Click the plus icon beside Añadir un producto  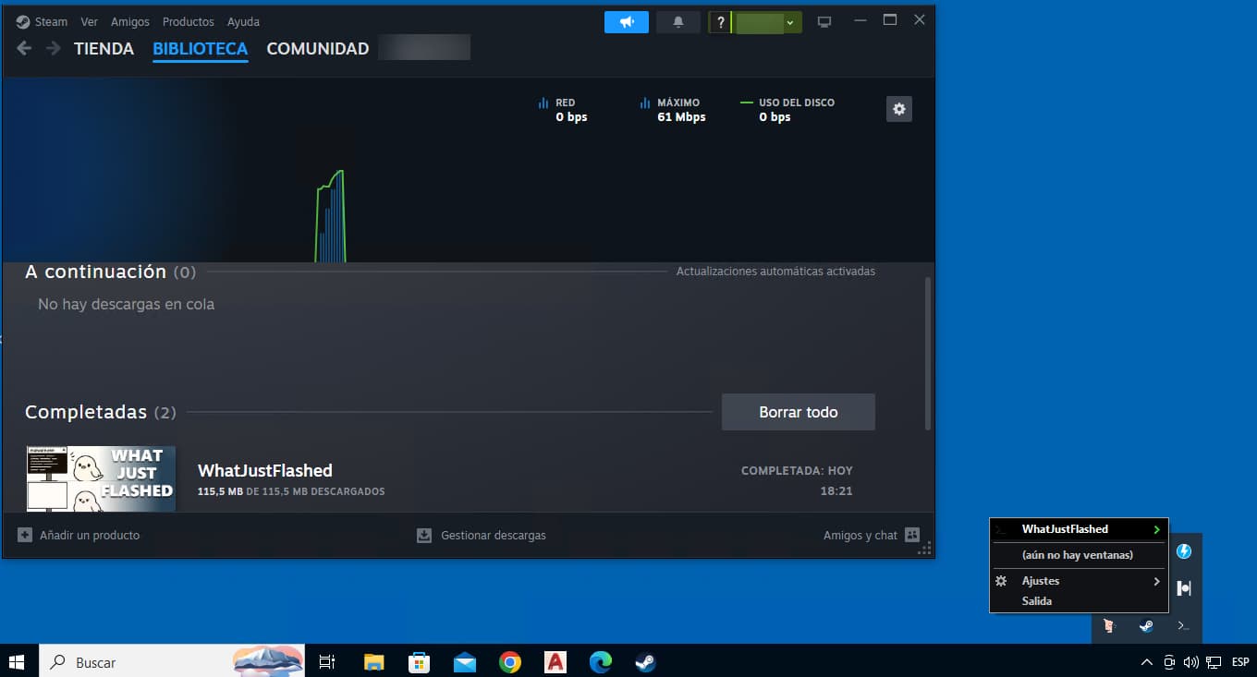point(25,535)
